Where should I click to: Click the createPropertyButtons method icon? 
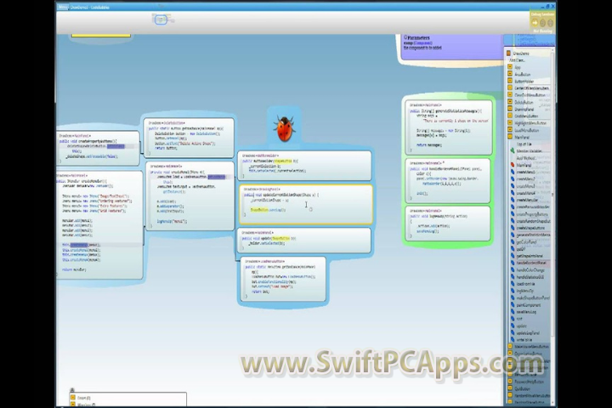coord(513,214)
